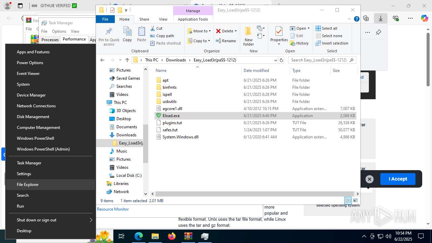Viewport: 432px width, 243px height.
Task: Click the Paste ribbon icon
Action: (x=141, y=34)
